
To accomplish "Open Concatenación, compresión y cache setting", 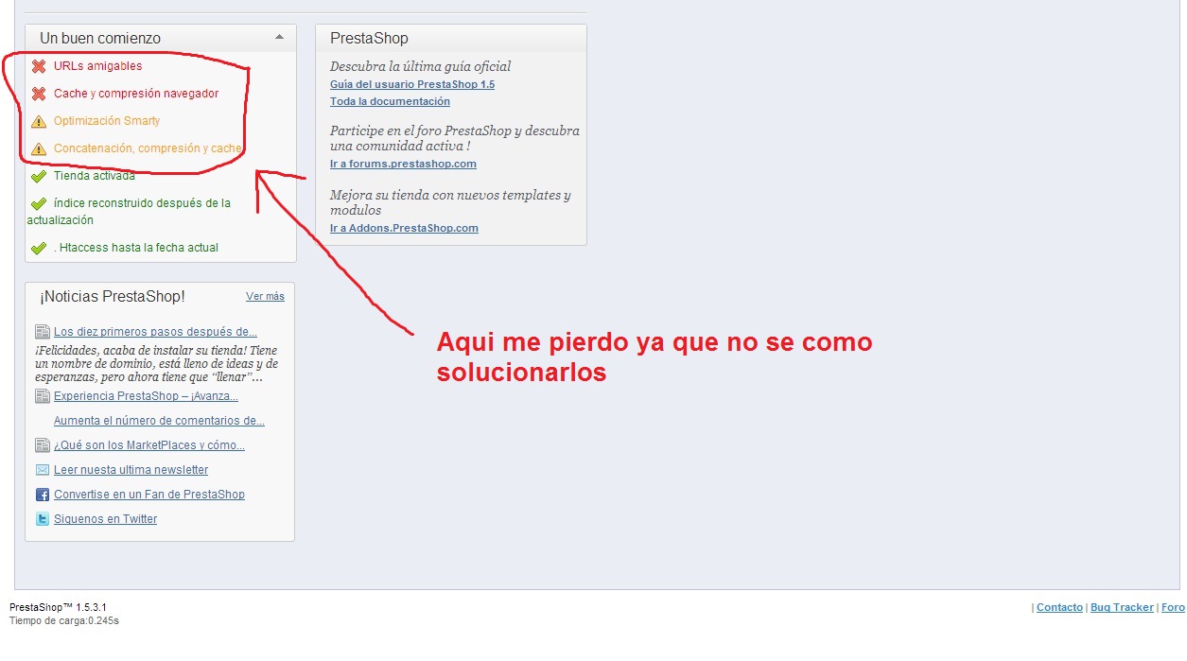I will (x=148, y=148).
